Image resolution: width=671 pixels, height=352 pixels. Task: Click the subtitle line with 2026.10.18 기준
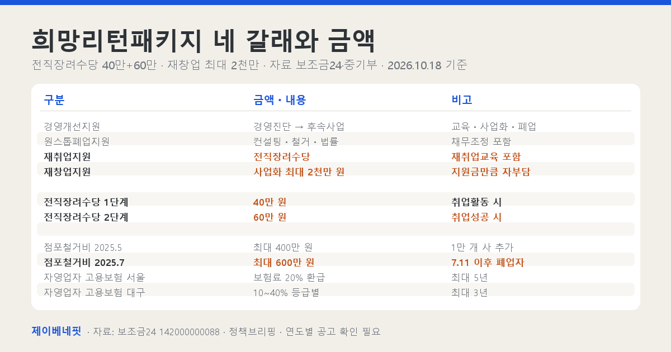(249, 65)
